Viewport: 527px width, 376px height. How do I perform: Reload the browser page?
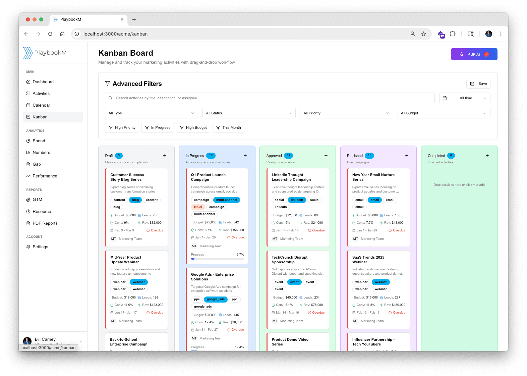(x=50, y=34)
